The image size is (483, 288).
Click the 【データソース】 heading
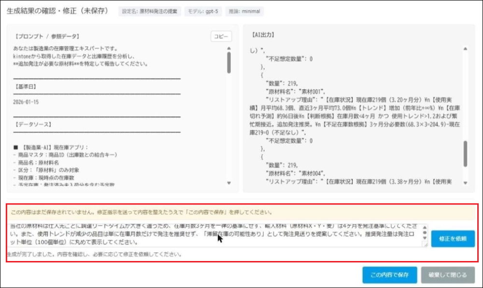33,124
